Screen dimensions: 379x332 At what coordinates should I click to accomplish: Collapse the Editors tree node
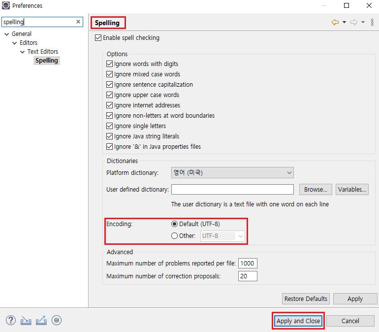(x=14, y=43)
